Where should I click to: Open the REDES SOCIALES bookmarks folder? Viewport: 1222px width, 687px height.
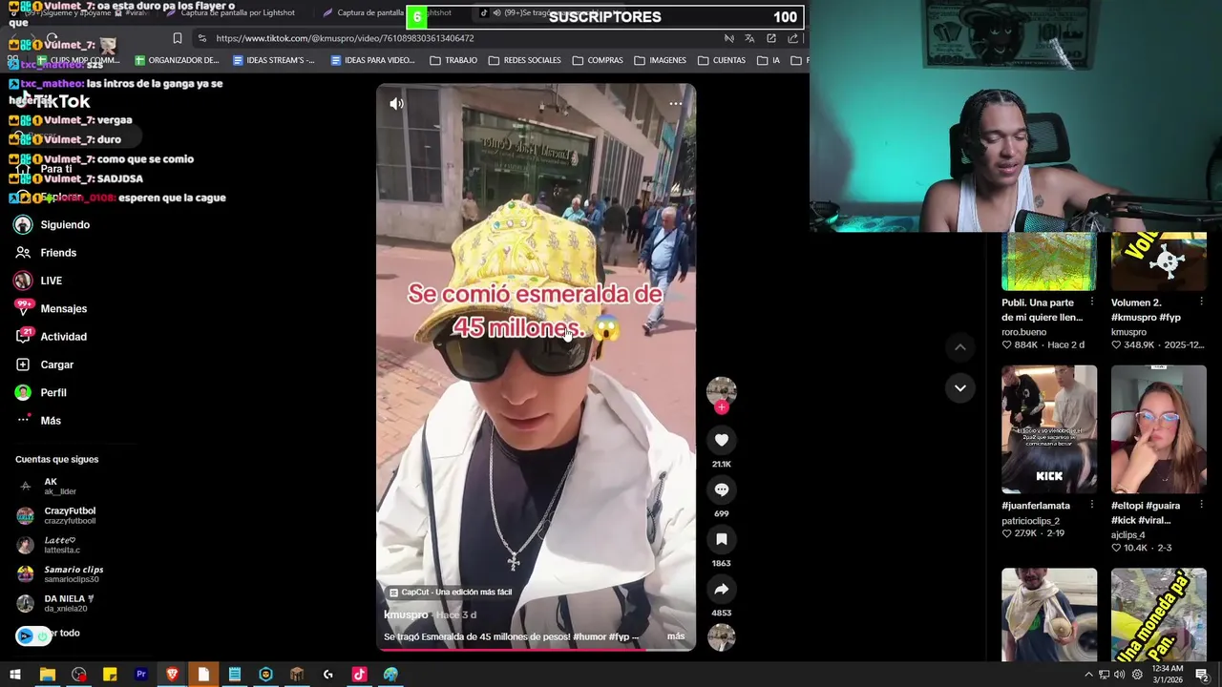(x=524, y=60)
